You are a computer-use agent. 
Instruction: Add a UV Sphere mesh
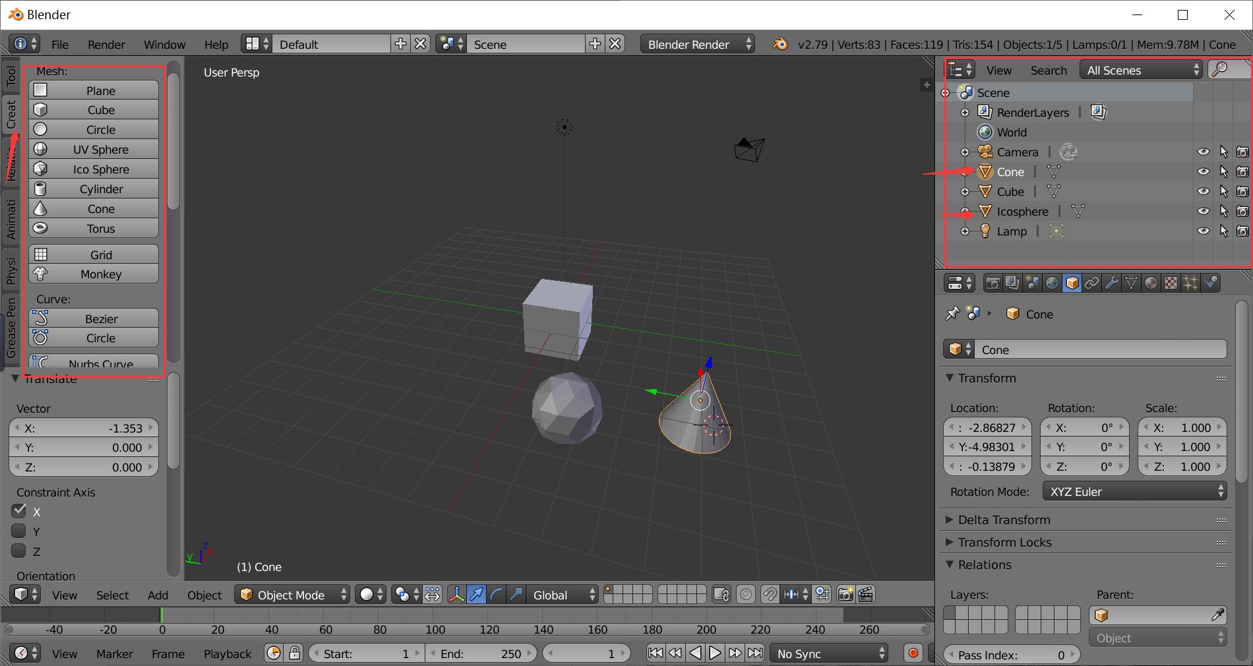pyautogui.click(x=94, y=149)
